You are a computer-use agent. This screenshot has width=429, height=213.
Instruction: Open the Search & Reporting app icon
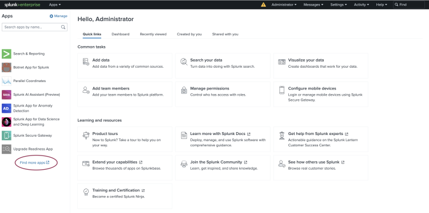coord(6,54)
